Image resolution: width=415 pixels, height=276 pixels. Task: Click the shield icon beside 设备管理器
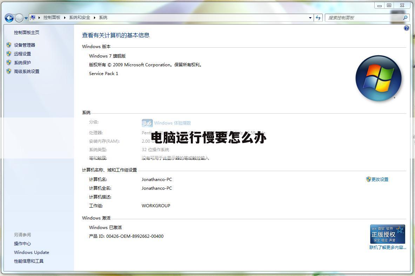tap(9, 45)
